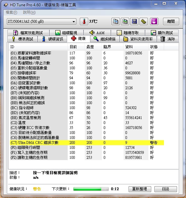Open the 說明(H) menu

(x=29, y=12)
